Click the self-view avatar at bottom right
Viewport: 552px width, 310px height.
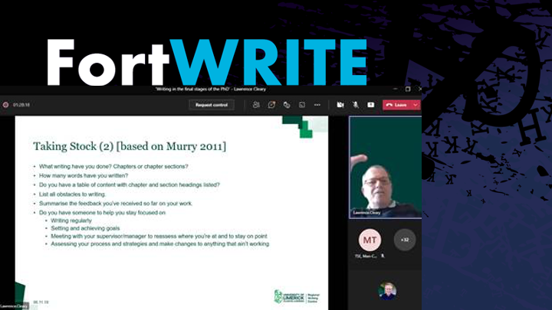click(x=387, y=292)
